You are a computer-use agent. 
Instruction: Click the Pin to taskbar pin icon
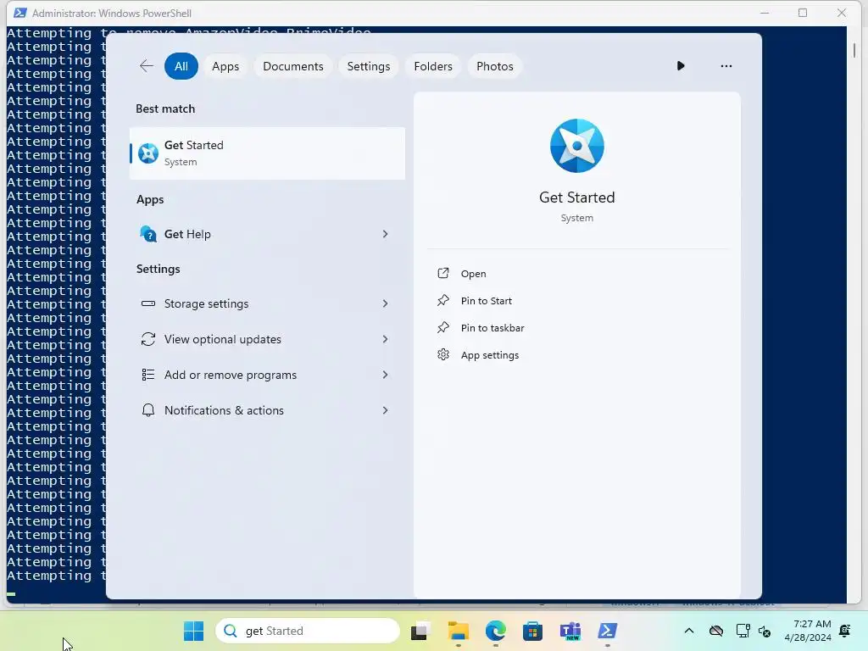[x=443, y=327]
